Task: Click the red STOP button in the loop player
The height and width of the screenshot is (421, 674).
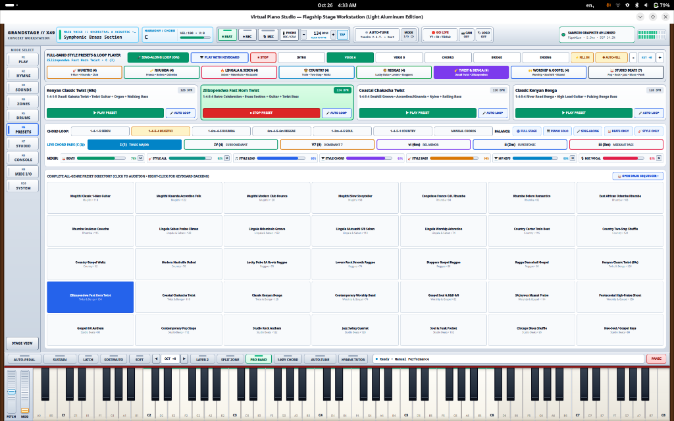Action: tap(263, 57)
